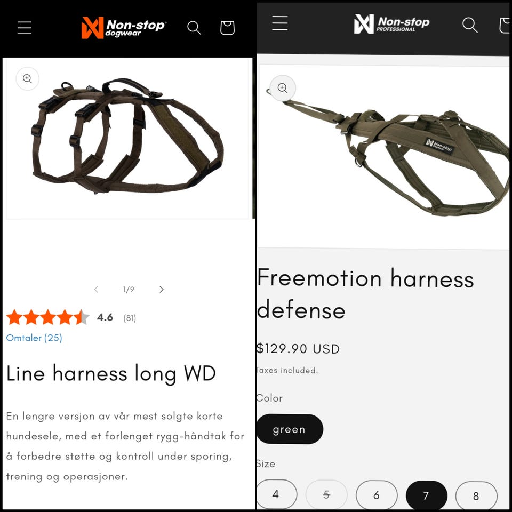Zoom in on the Freemotion harness image

click(283, 88)
